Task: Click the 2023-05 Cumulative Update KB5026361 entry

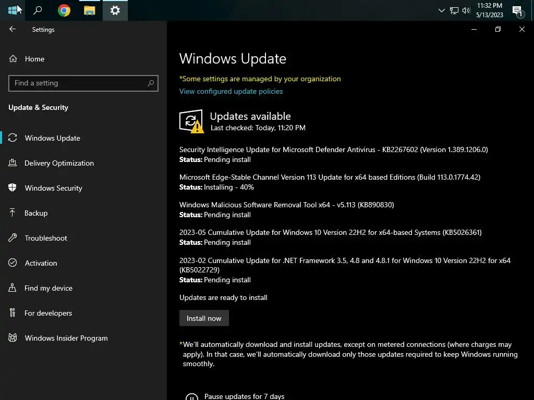Action: click(x=330, y=237)
